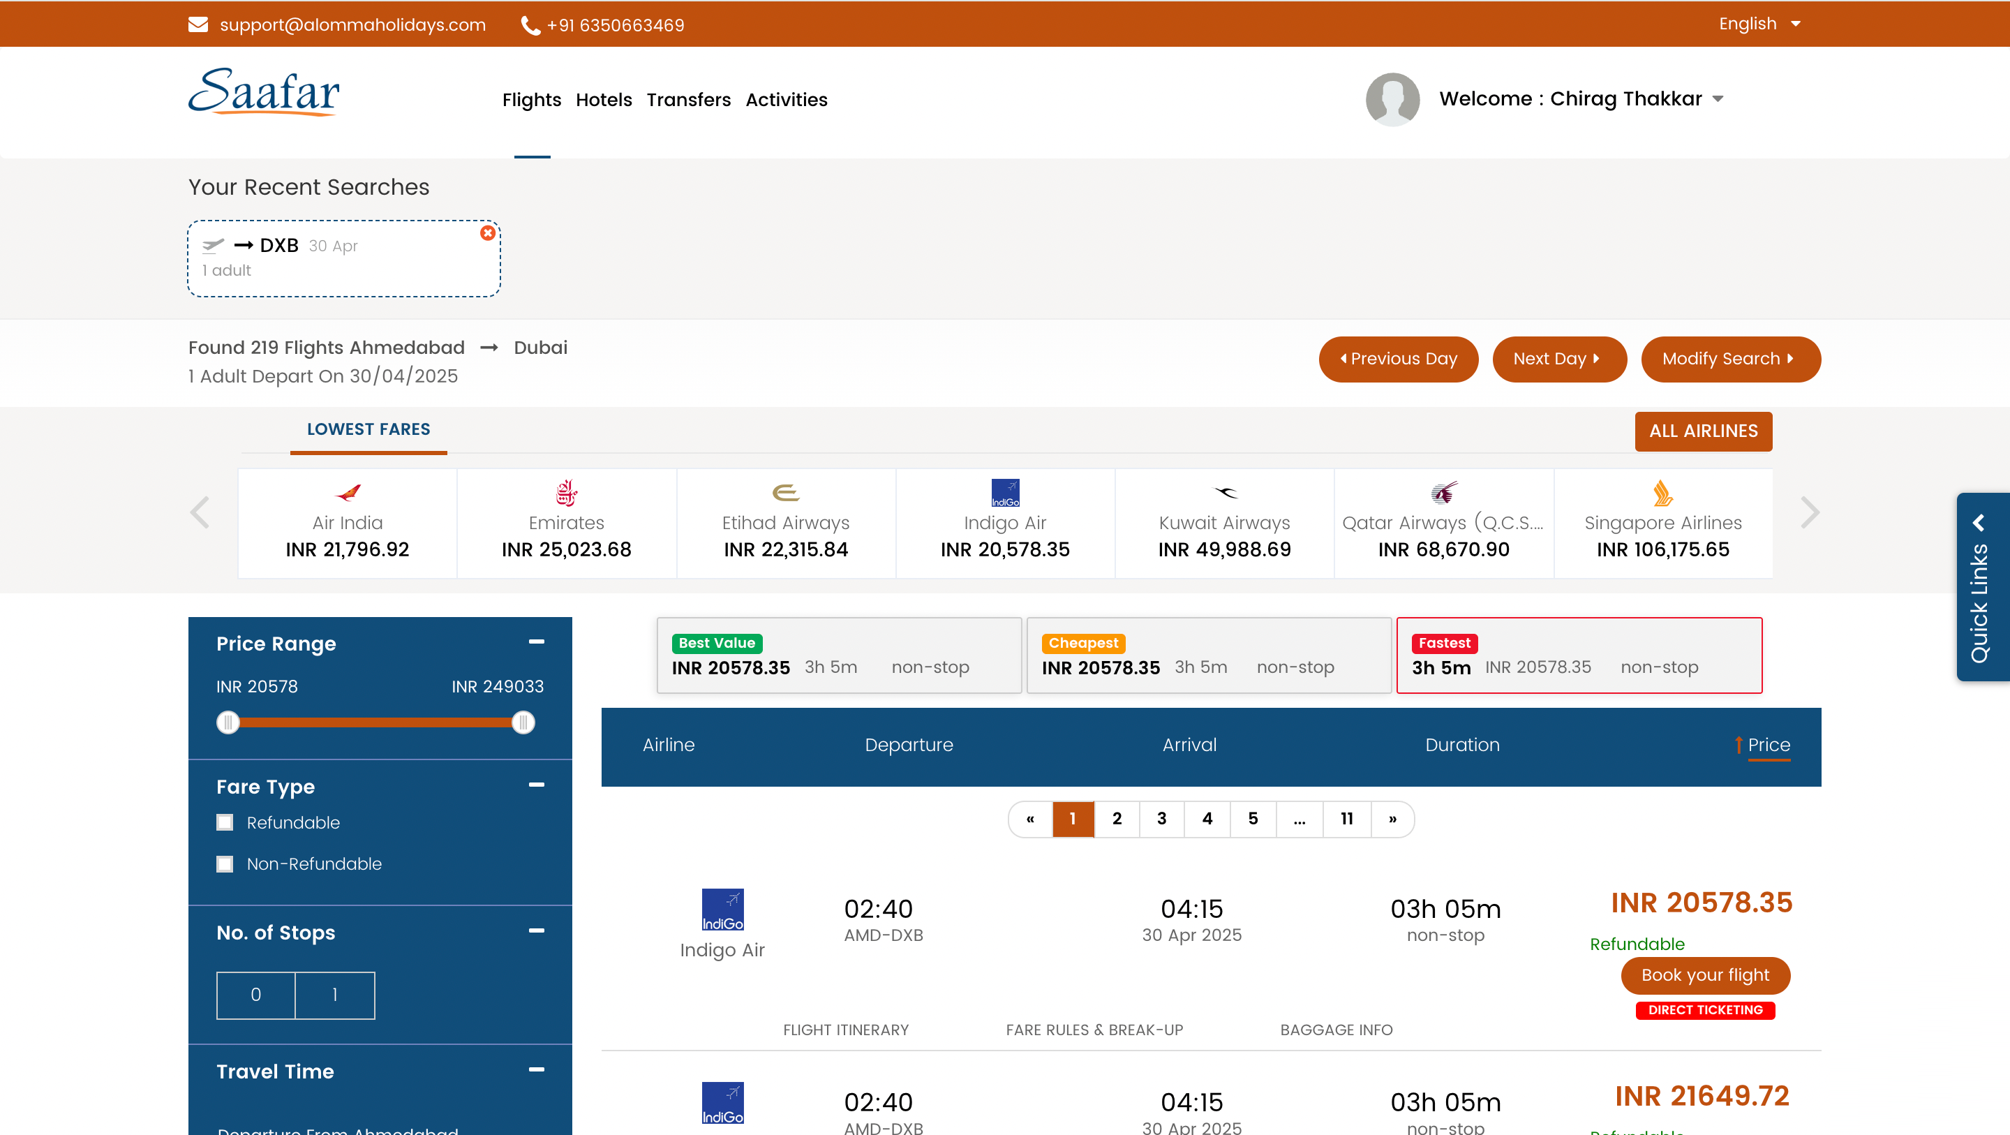Click the minimum price slider handle
This screenshot has height=1135, width=2010.
click(228, 723)
